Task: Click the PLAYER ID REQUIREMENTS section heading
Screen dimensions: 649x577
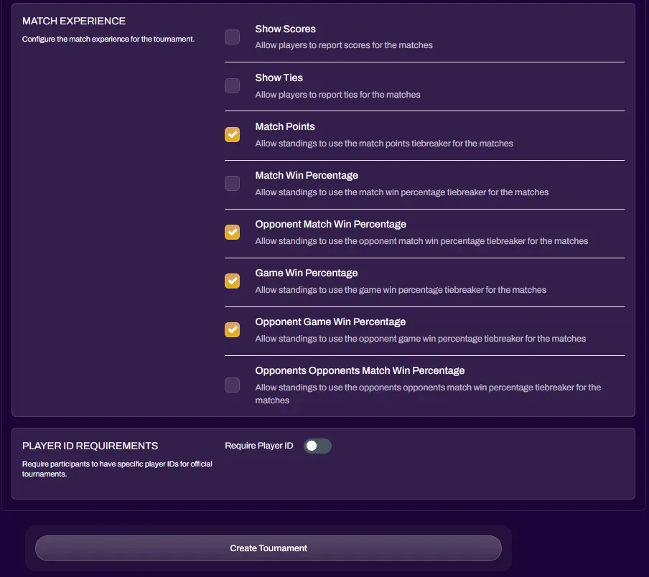Action: [90, 446]
